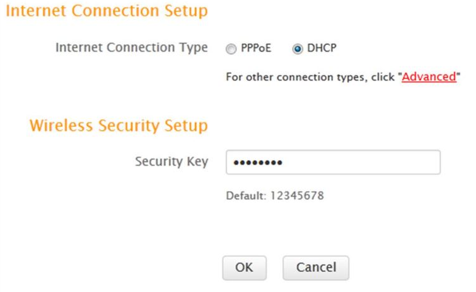Click the "Default: 12345678" hint text
This screenshot has height=292, width=476.
(275, 196)
